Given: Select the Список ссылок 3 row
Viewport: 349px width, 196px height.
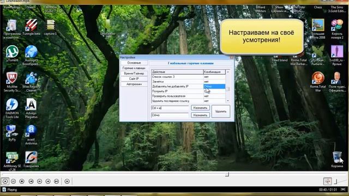Looking at the screenshot, I should coord(188,77).
